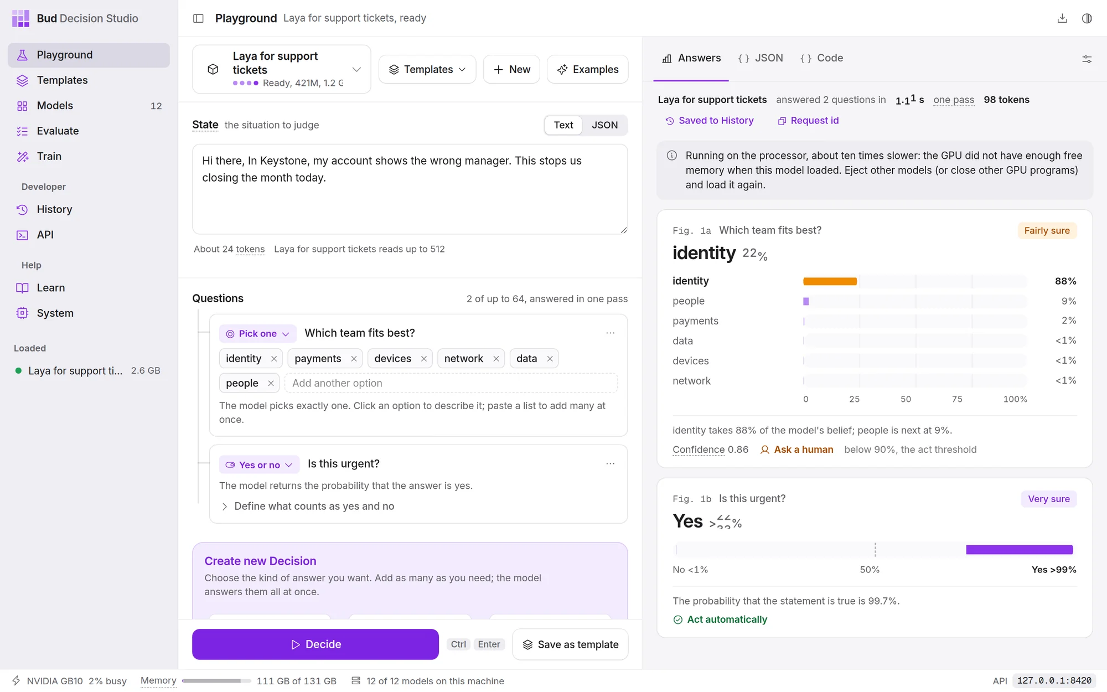Go to Models in the sidebar

[89, 106]
